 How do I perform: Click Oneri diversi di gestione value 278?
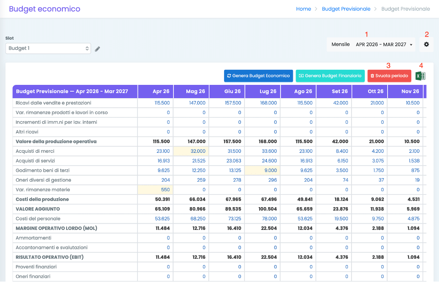(x=236, y=180)
